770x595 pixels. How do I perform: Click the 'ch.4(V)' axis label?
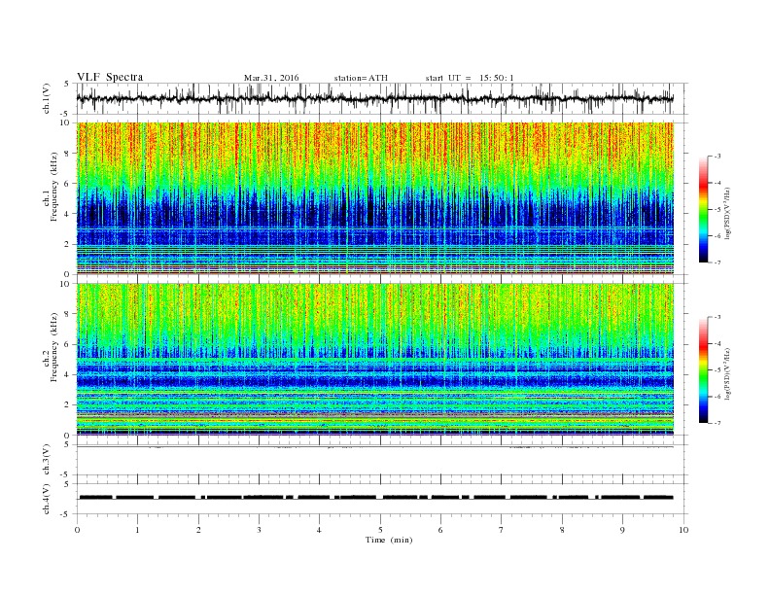[x=47, y=499]
